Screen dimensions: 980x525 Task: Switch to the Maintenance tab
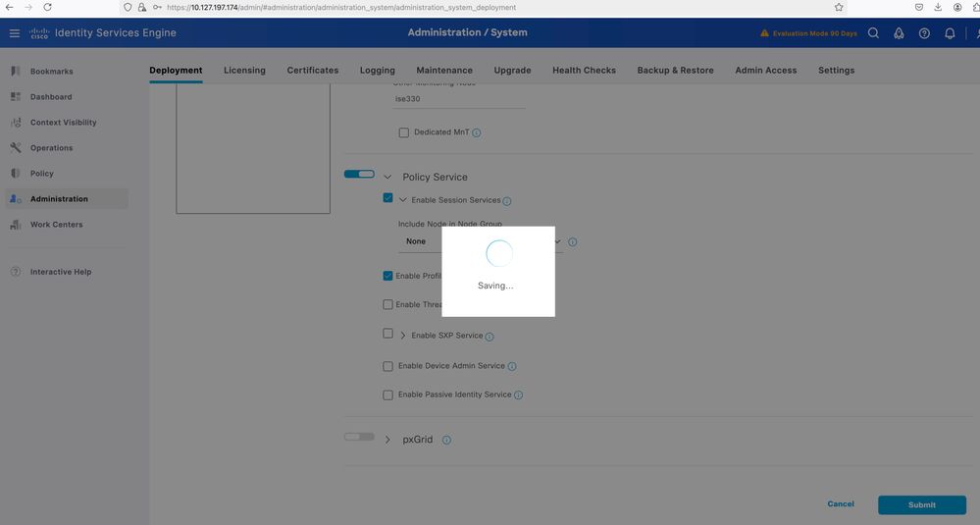444,70
